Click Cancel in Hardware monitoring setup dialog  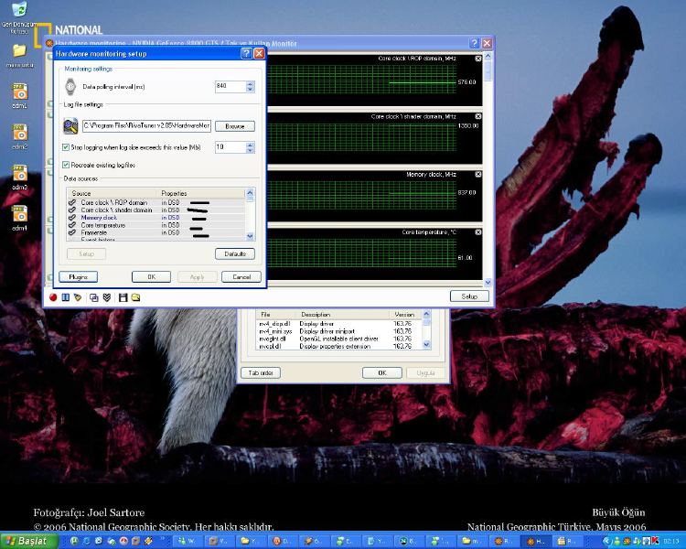coord(241,277)
